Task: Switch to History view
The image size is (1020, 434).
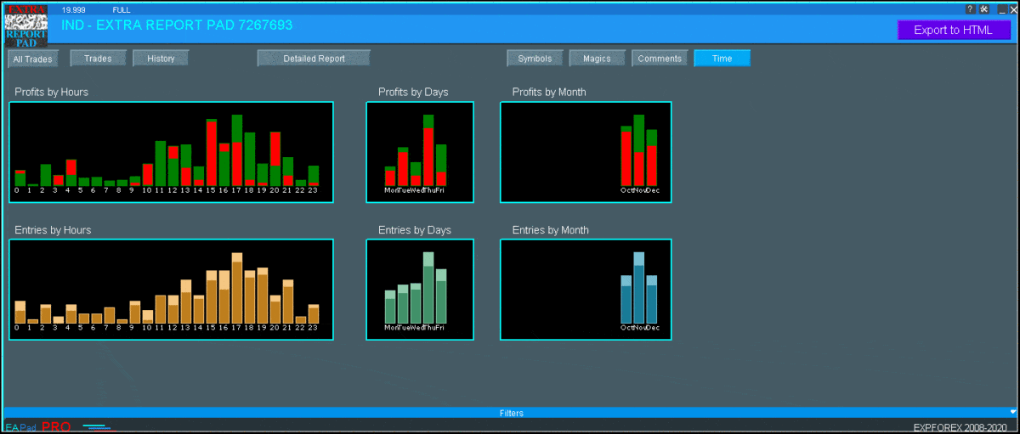Action: point(161,59)
